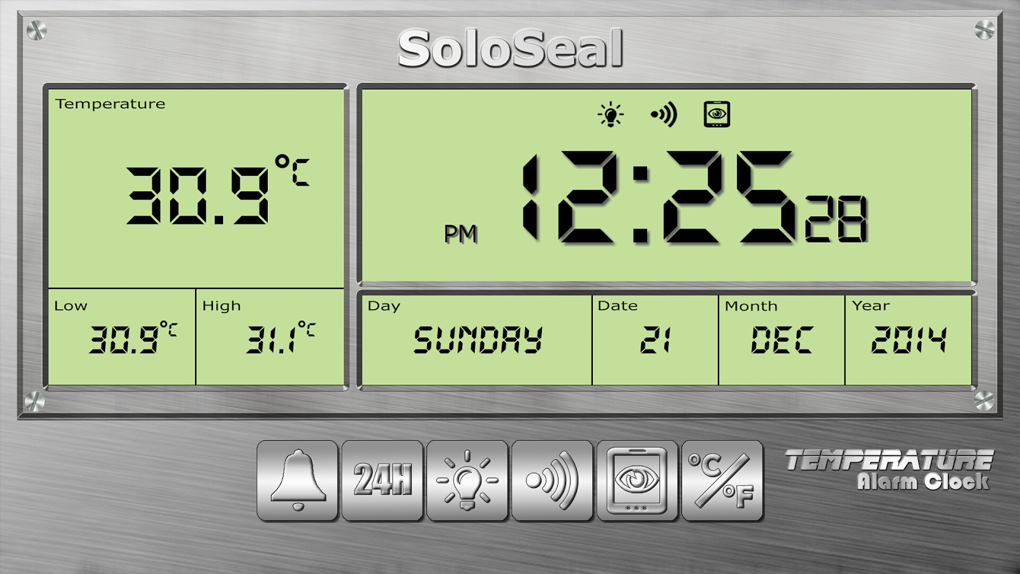Viewport: 1020px width, 574px height.
Task: Toggle the 24H time format button
Action: pyautogui.click(x=382, y=480)
